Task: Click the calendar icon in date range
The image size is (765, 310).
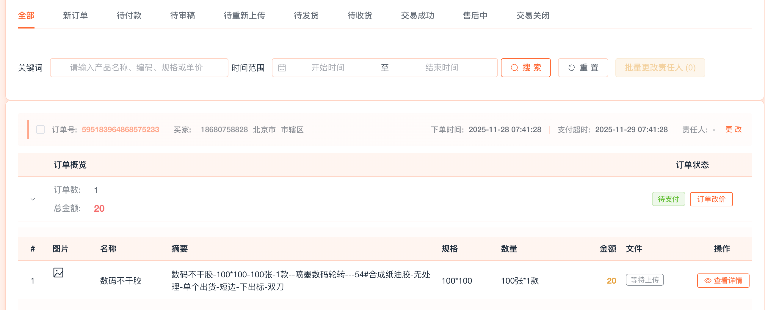Action: (x=282, y=68)
